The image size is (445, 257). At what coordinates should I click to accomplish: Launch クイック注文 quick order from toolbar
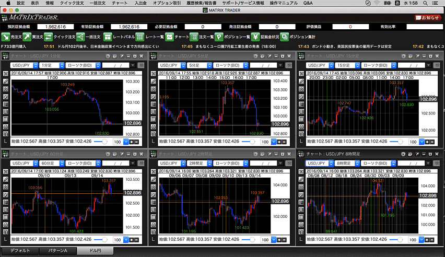point(48,37)
